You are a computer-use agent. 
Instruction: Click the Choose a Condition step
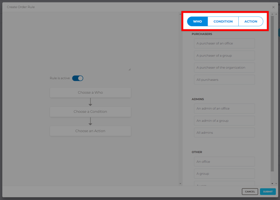pyautogui.click(x=90, y=112)
